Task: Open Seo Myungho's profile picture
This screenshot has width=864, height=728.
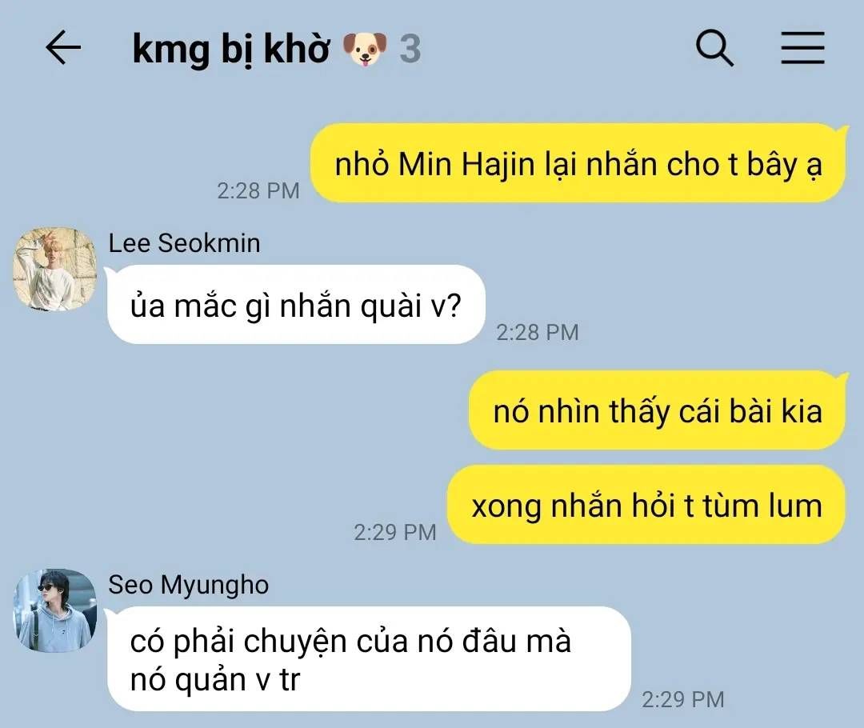Action: 54,610
